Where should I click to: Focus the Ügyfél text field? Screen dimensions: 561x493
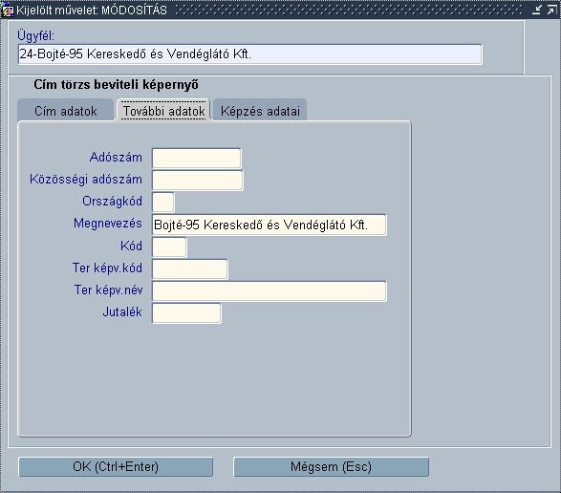[249, 54]
